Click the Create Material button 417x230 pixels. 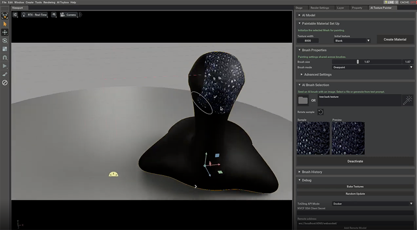[394, 40]
